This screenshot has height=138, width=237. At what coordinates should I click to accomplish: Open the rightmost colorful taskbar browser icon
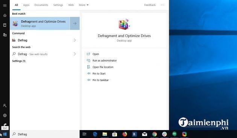(x=184, y=134)
